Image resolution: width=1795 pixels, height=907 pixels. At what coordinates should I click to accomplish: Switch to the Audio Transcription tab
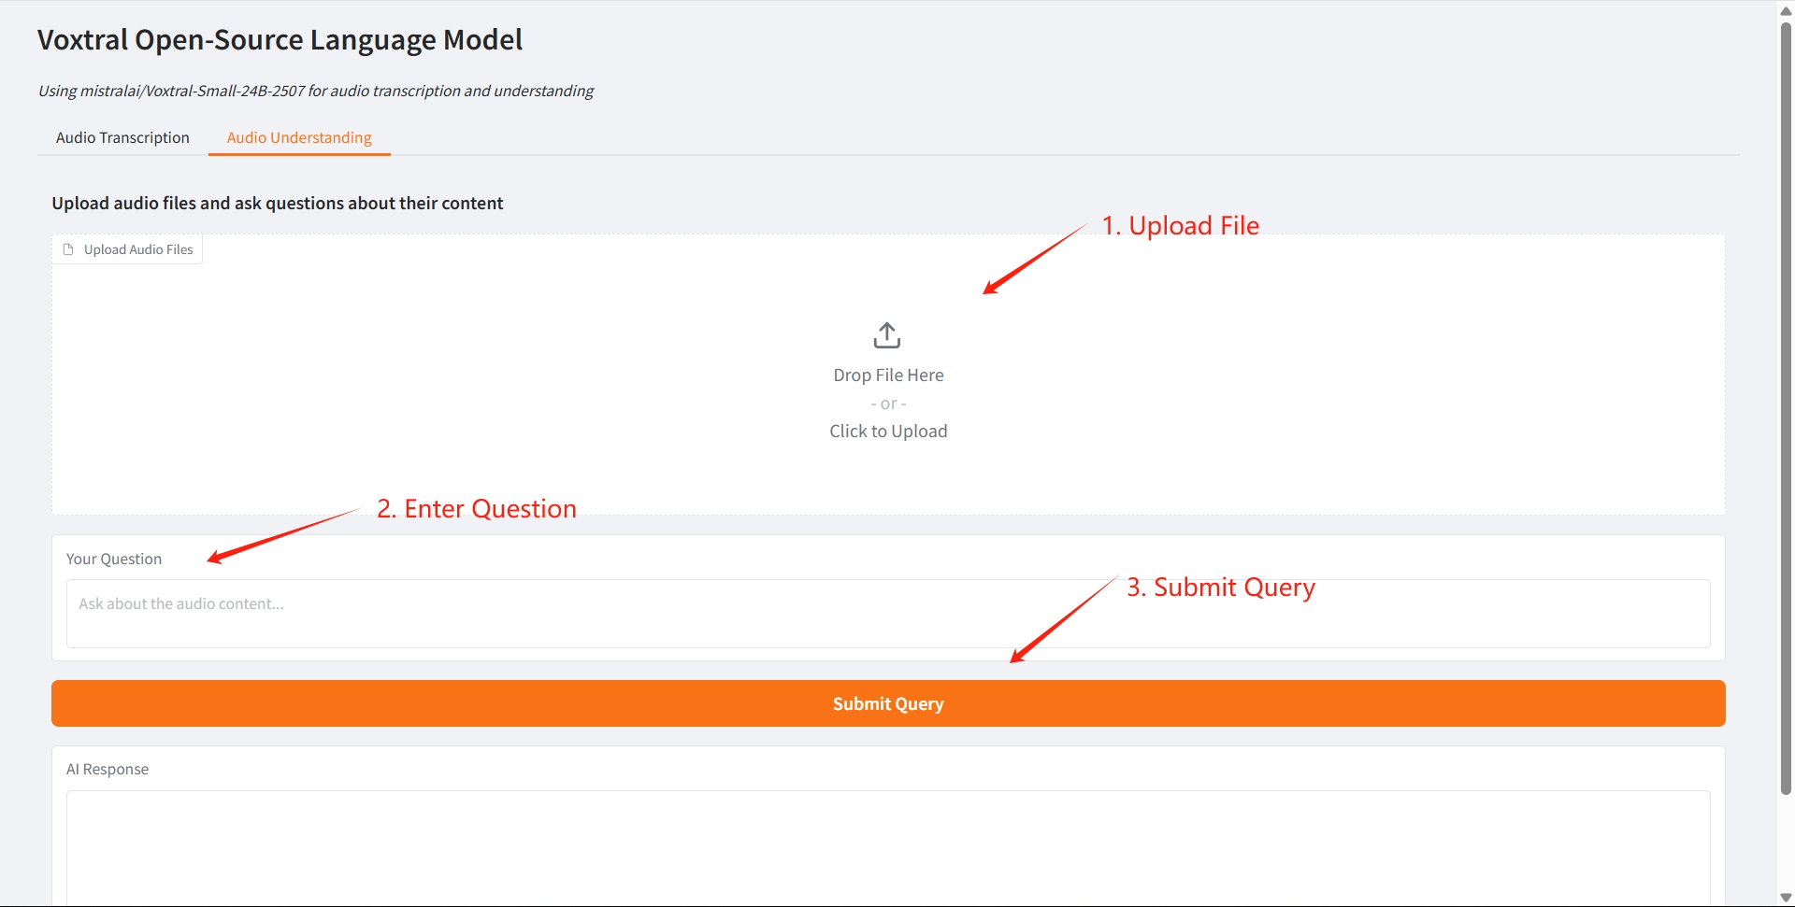[x=122, y=137]
